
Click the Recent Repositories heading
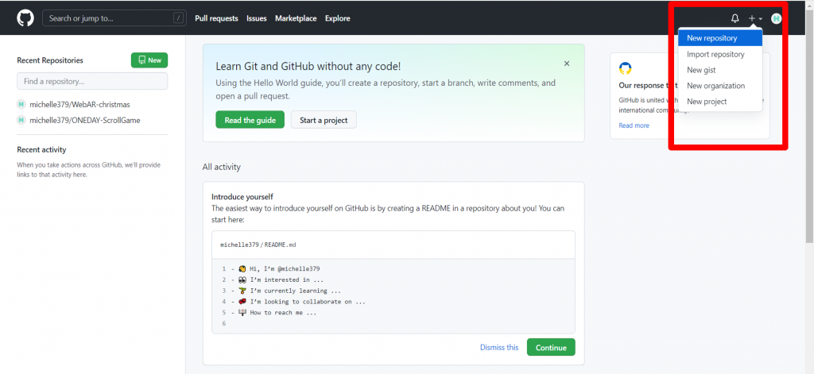point(50,60)
